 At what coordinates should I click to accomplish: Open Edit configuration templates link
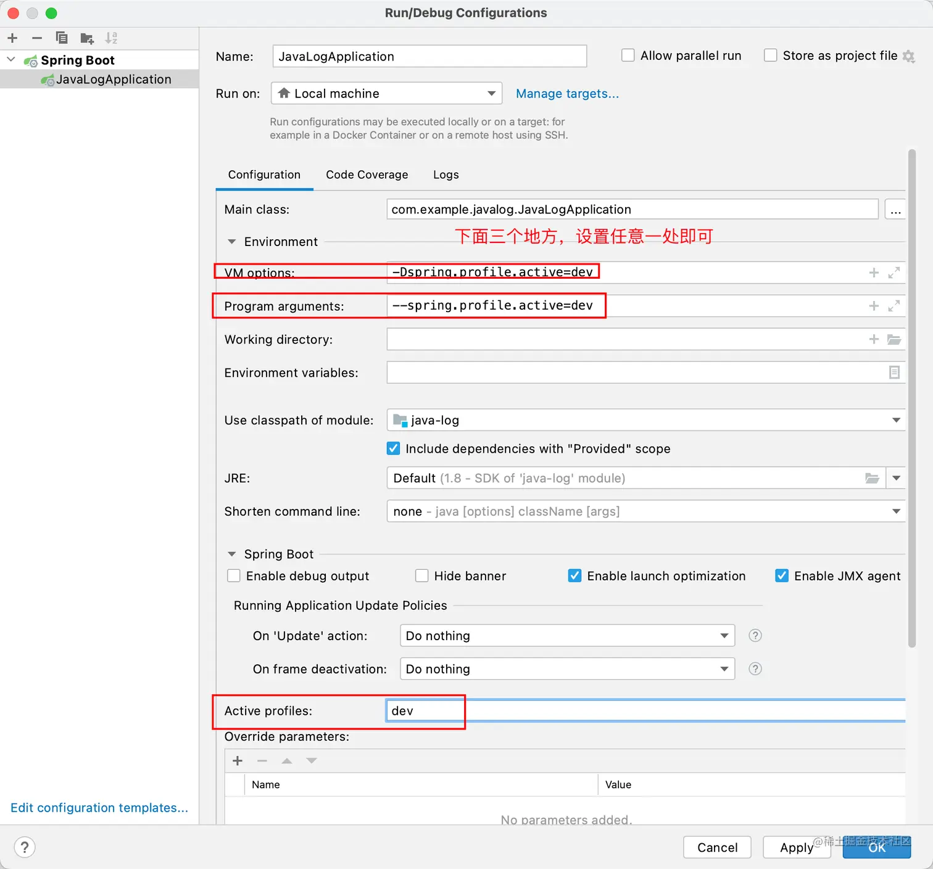99,808
